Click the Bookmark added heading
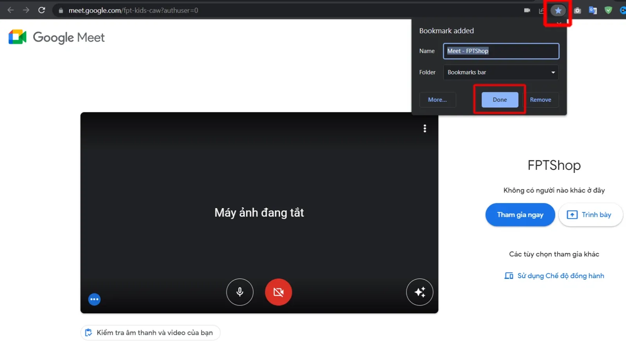This screenshot has width=626, height=347. pyautogui.click(x=446, y=31)
